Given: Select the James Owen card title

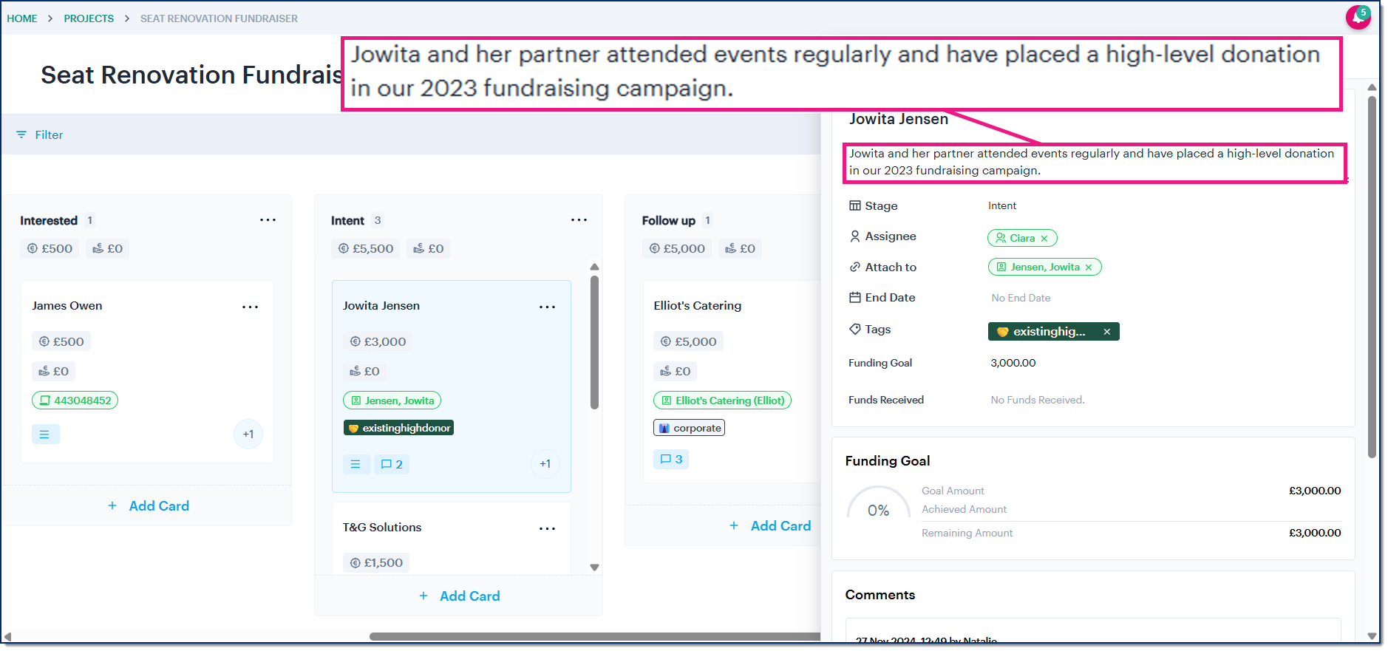Looking at the screenshot, I should pyautogui.click(x=67, y=306).
